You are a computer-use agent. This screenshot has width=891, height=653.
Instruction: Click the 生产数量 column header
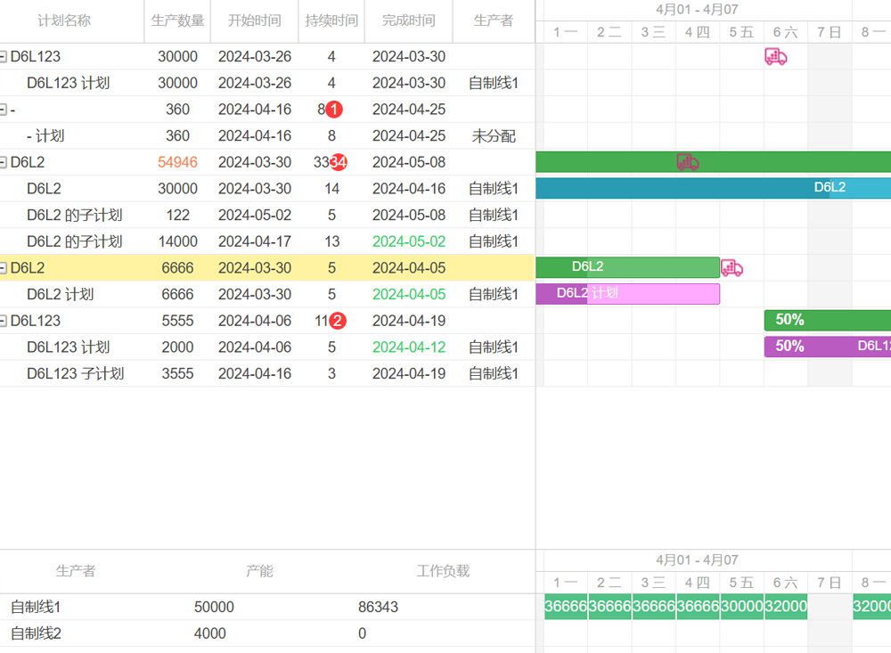click(177, 20)
